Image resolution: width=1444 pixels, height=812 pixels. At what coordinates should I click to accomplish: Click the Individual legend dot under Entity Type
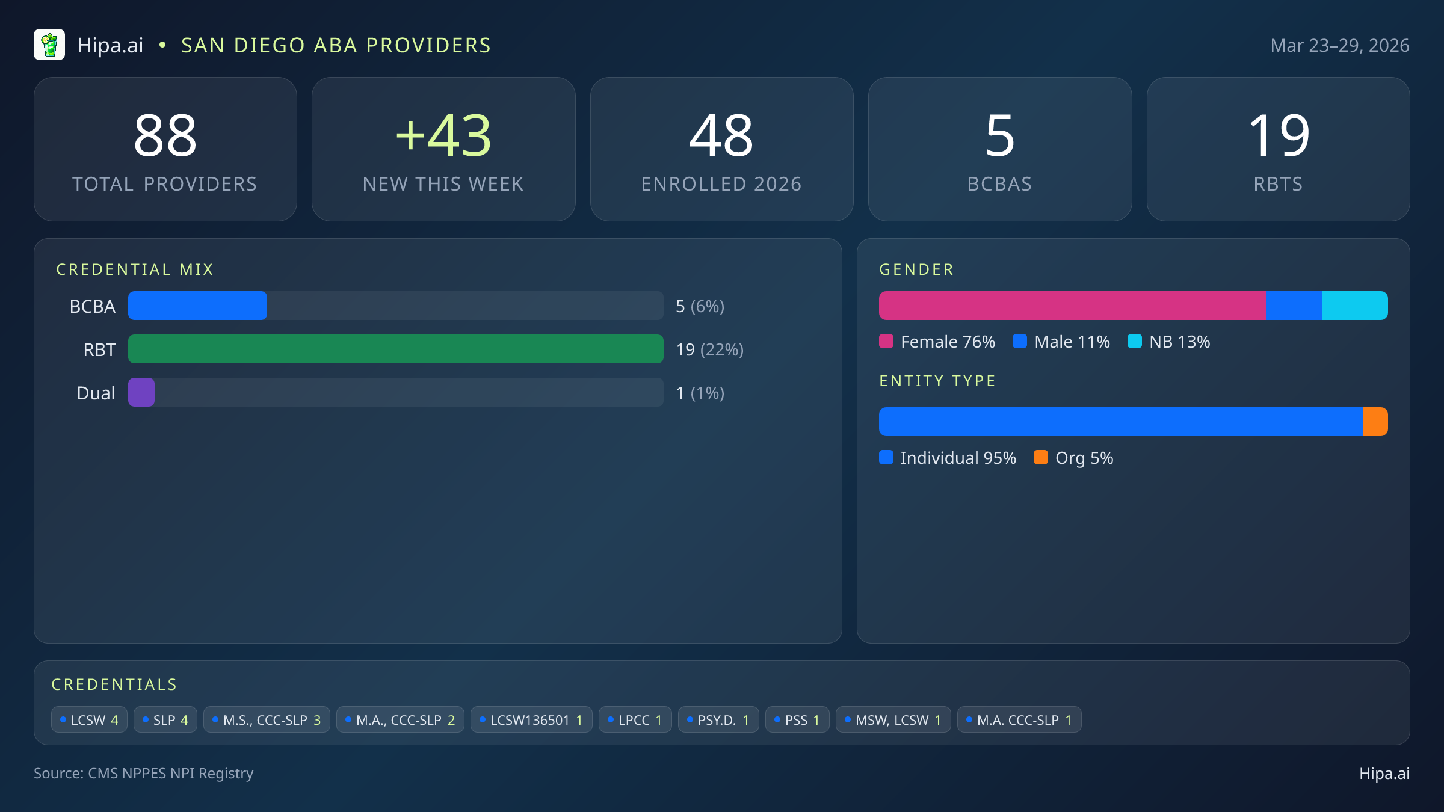(x=886, y=458)
